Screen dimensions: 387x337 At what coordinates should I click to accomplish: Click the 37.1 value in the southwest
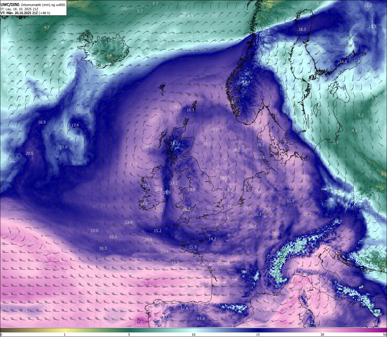(x=58, y=289)
